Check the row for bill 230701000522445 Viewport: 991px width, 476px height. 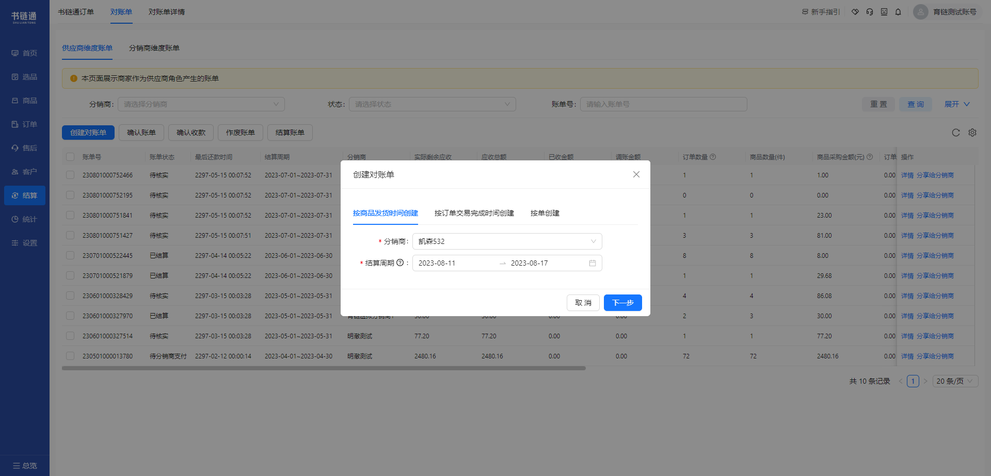[x=70, y=255]
